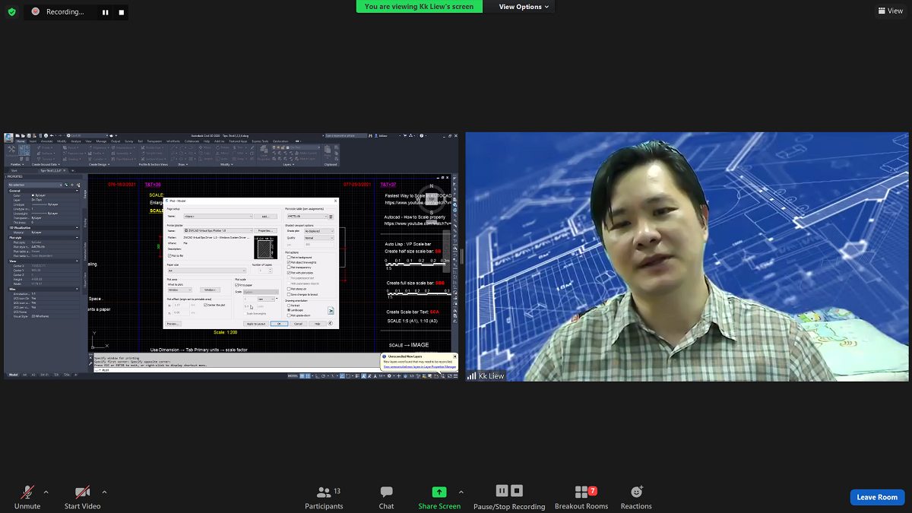Open the View Options dropdown
Viewport: 912px width, 513px height.
tap(524, 7)
